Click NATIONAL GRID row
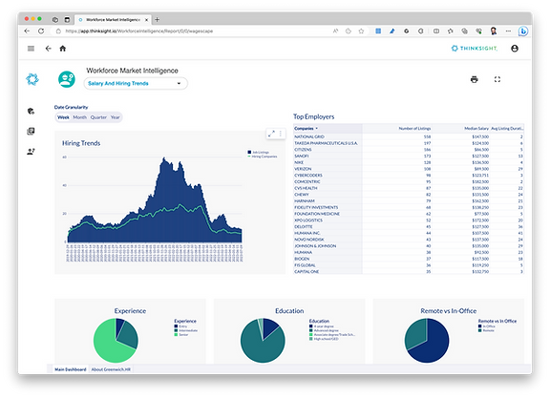550x398 pixels. [x=409, y=136]
